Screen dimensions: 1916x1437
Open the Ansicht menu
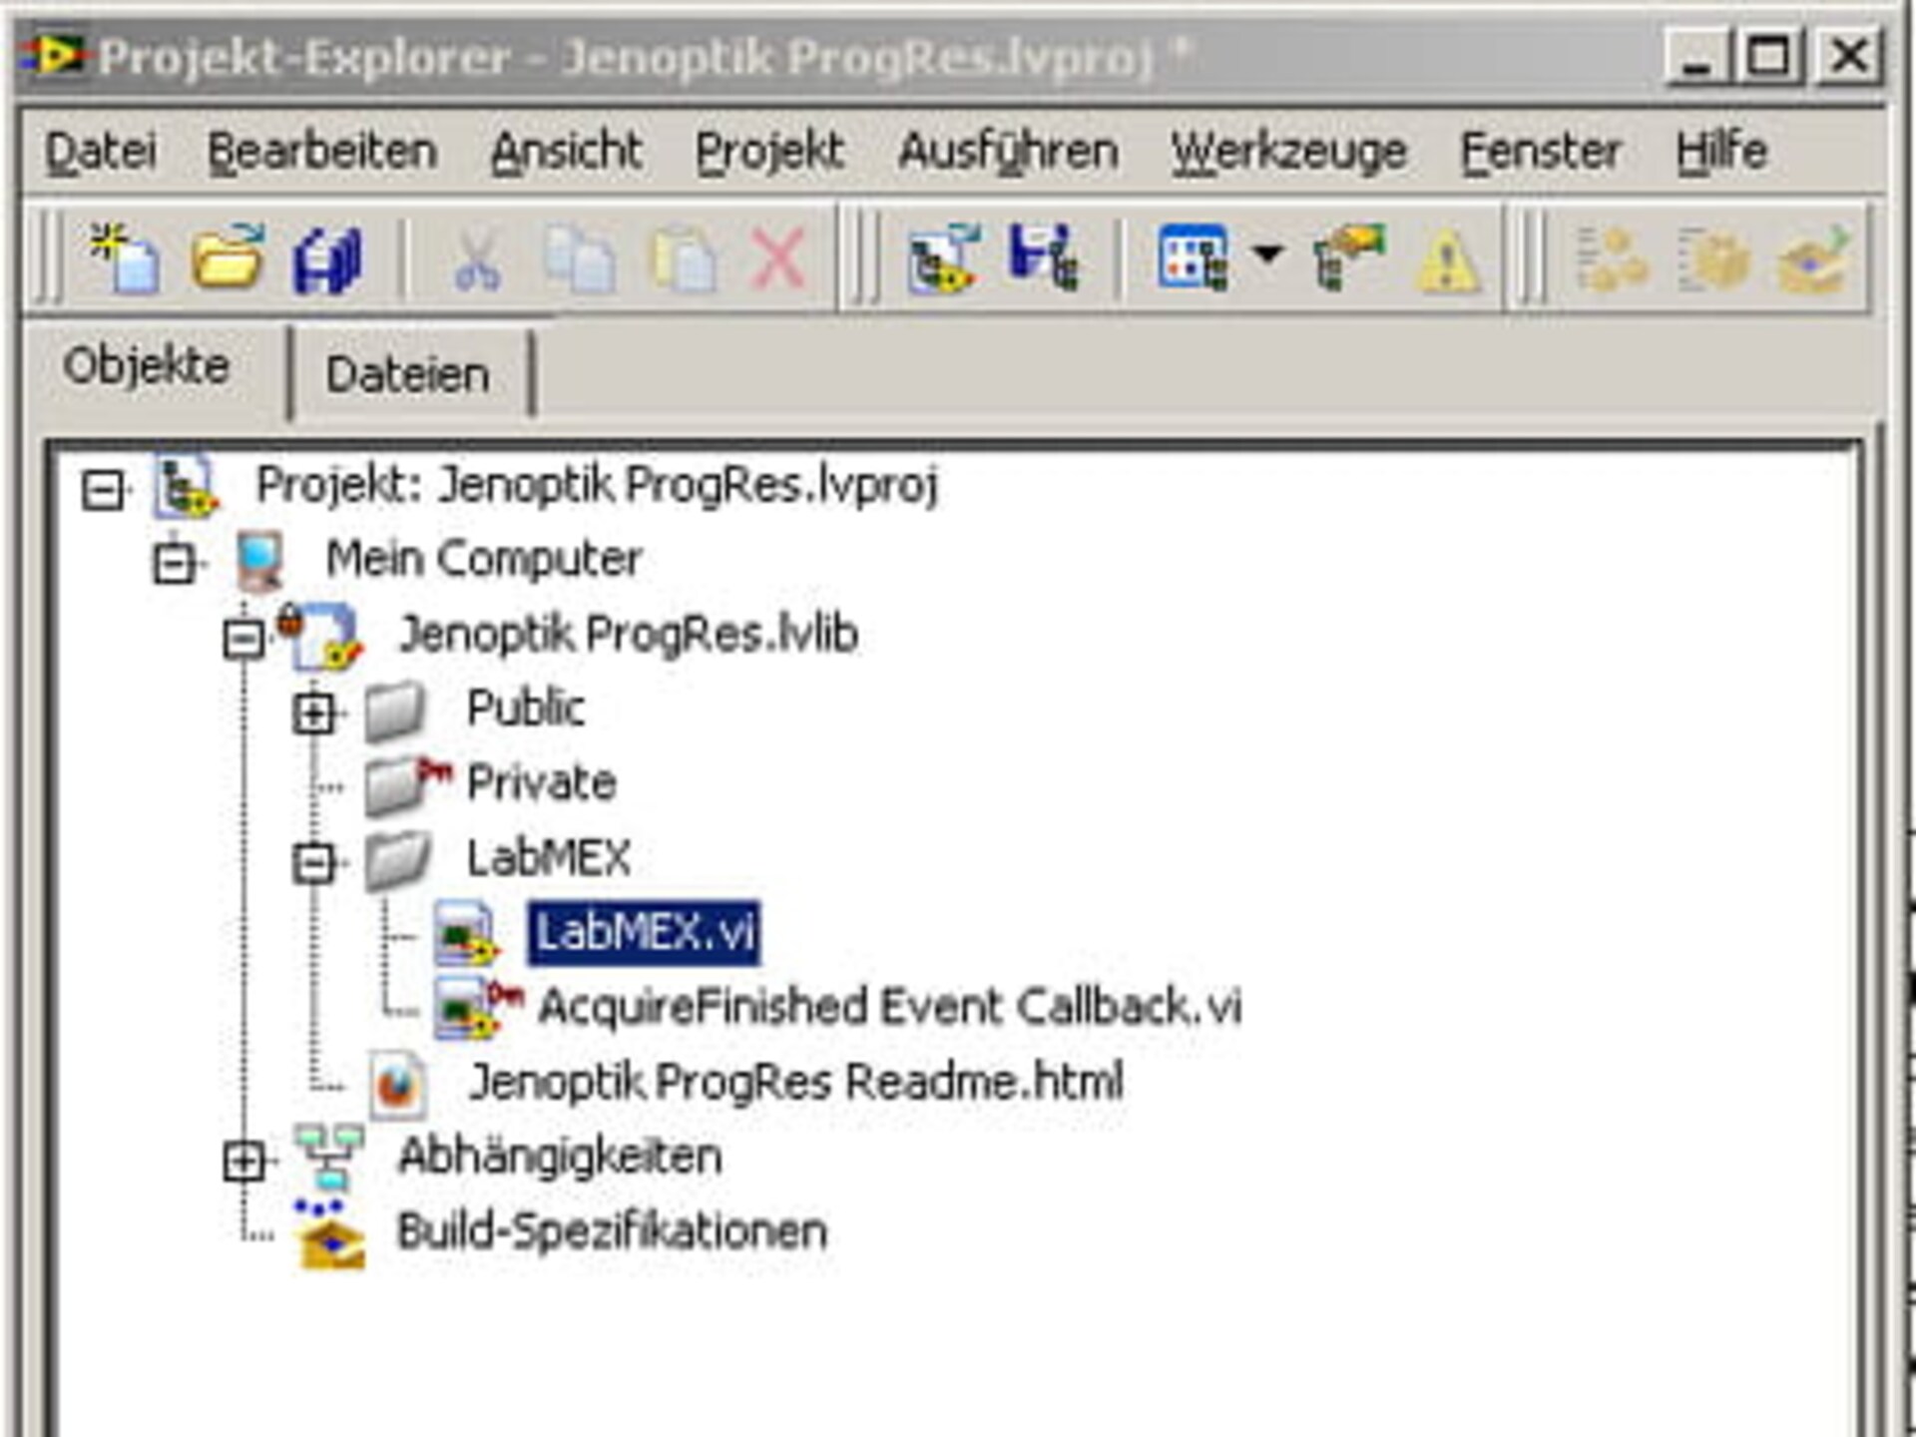566,152
